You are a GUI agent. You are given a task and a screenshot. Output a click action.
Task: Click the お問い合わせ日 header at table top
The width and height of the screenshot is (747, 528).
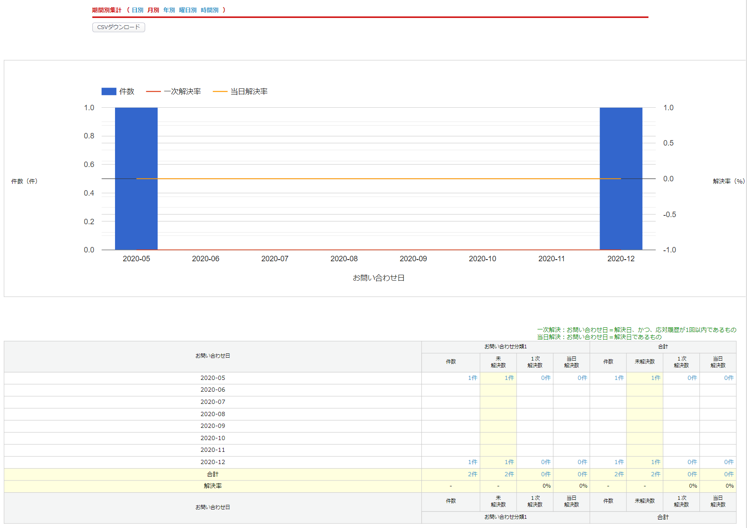coord(213,356)
